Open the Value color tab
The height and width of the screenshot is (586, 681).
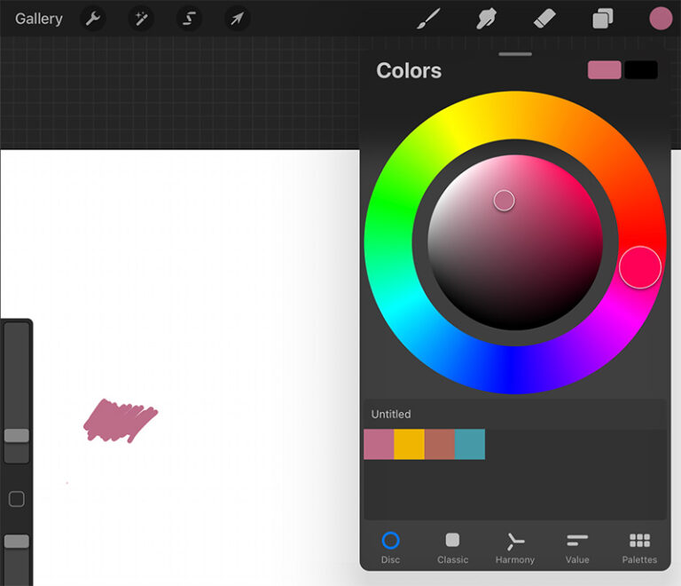577,547
